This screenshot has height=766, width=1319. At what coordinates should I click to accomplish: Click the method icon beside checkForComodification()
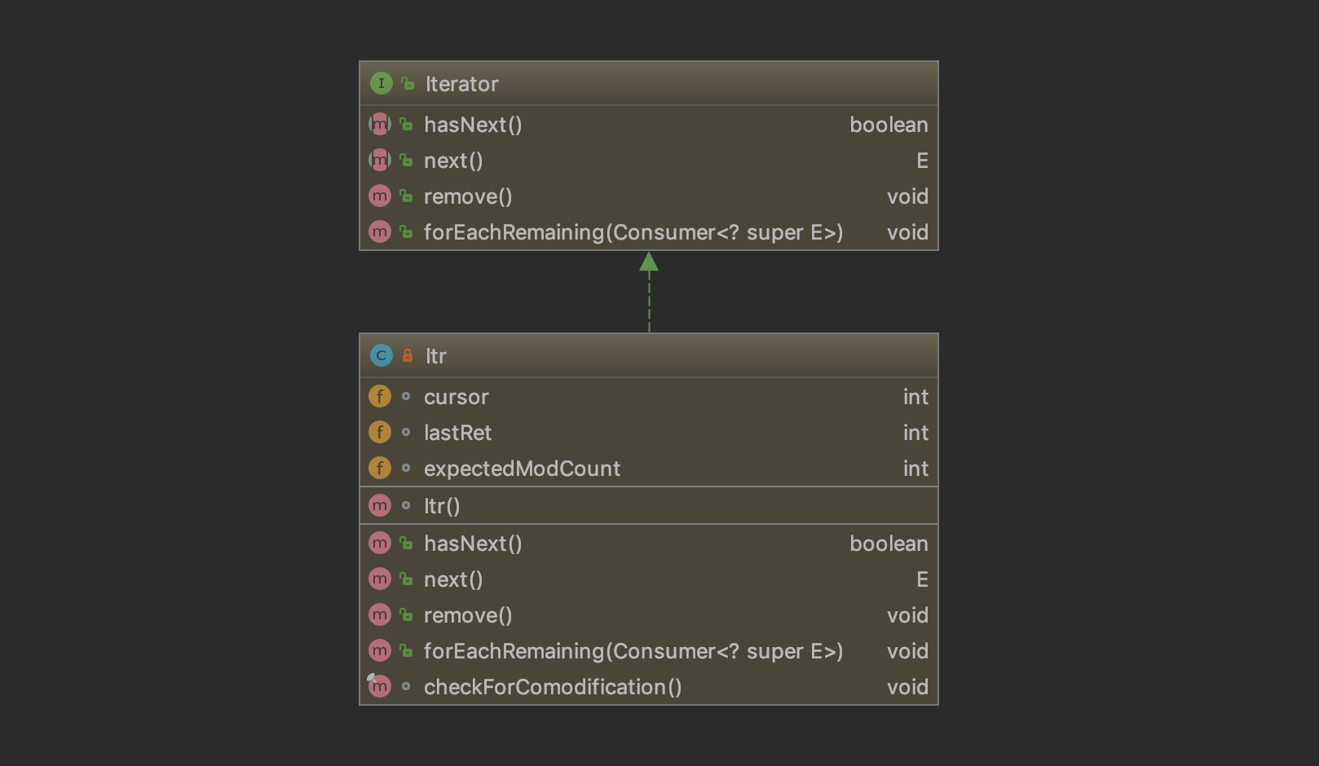point(380,686)
